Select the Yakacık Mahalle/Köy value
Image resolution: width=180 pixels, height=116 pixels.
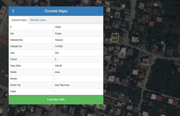tap(59, 40)
